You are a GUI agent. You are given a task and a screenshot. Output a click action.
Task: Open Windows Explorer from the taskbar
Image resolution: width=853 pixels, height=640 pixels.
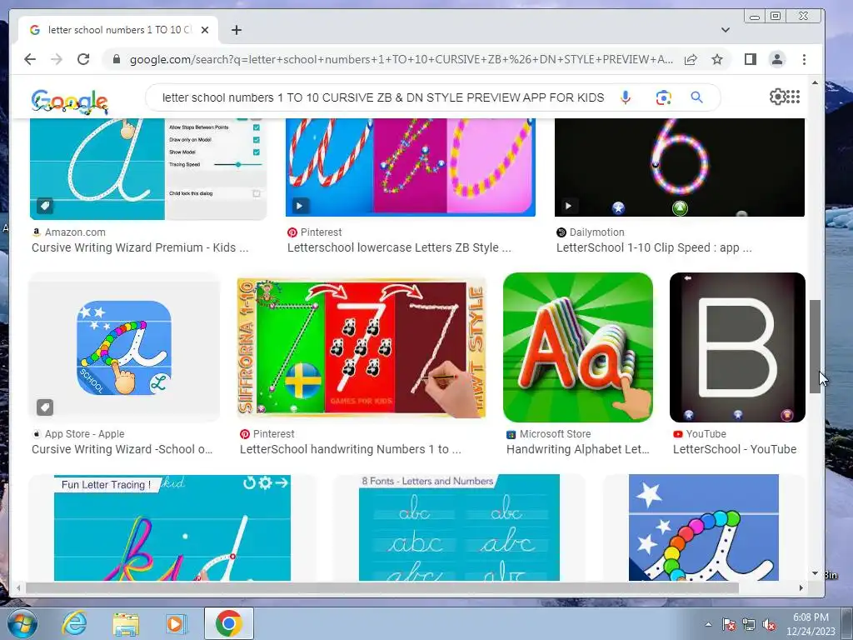tap(126, 623)
